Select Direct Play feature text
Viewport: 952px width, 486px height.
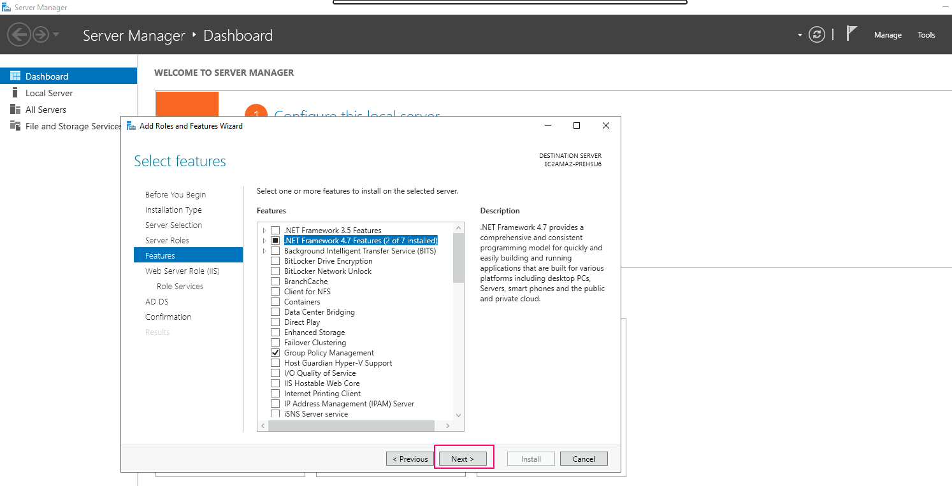point(302,322)
